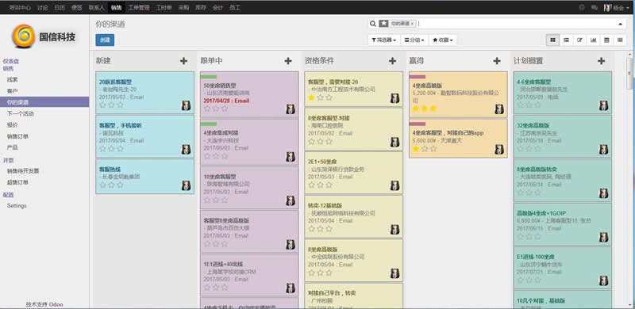Screen dimensions: 635x309
Task: Click the Odoo link in sidebar footer
Action: [56, 304]
